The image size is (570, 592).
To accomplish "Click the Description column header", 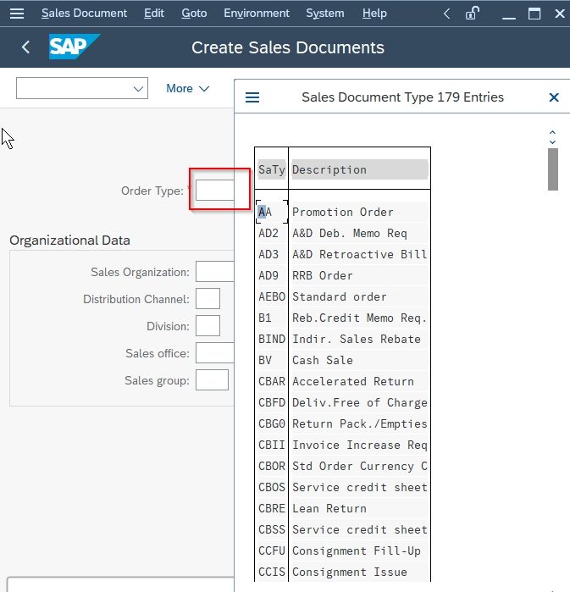I will click(360, 170).
